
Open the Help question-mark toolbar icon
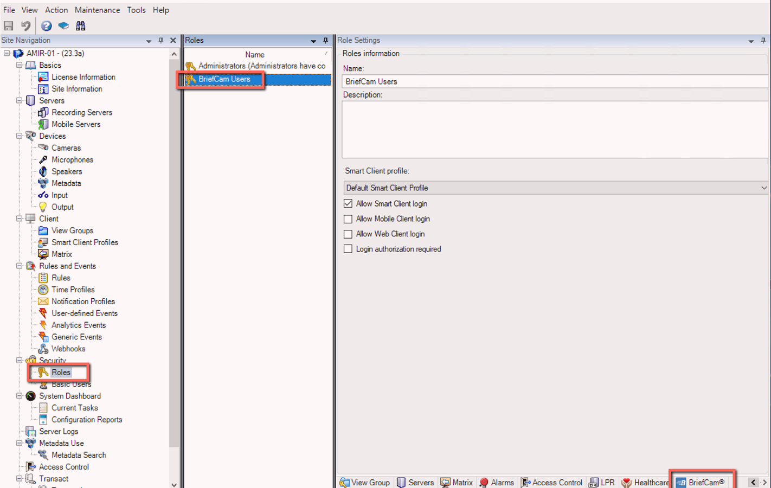[47, 25]
